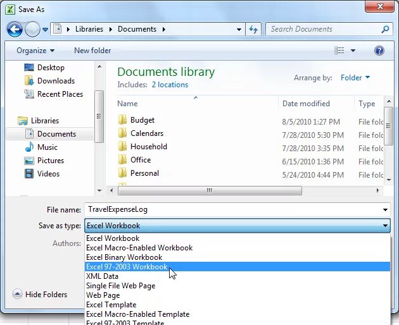Screen dimensions: 399x325
Task: Click the date 8/5/2010 1:27 PM
Action: click(x=311, y=122)
